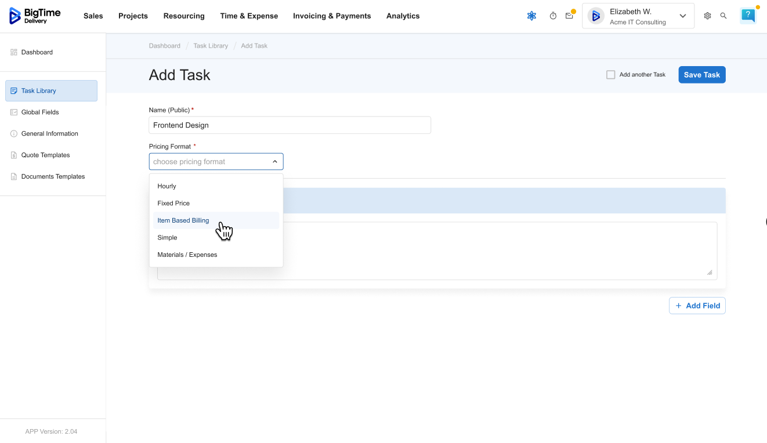Open Quote Templates in sidebar
Image resolution: width=767 pixels, height=443 pixels.
point(45,155)
